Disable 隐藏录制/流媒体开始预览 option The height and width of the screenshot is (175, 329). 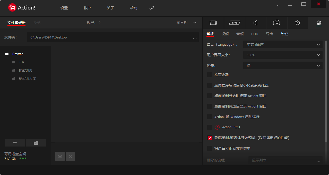click(x=210, y=138)
